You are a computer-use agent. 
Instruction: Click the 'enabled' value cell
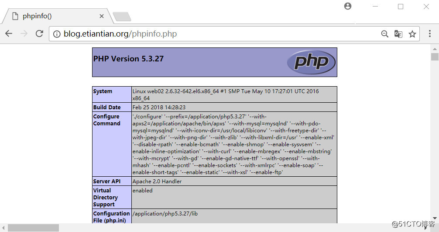click(234, 197)
